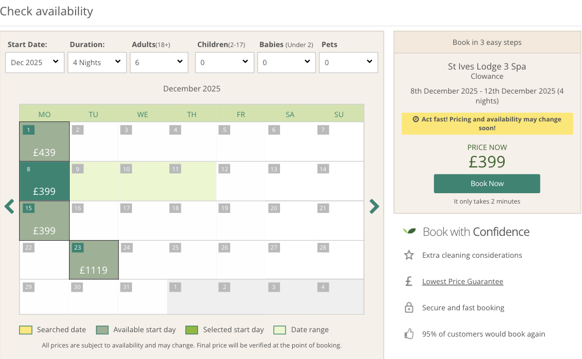Click 'Secure and fast booking' text
The height and width of the screenshot is (359, 582).
463,308
